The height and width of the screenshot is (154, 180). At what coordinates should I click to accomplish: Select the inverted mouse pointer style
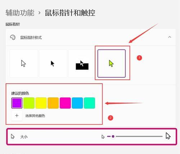coord(82,63)
